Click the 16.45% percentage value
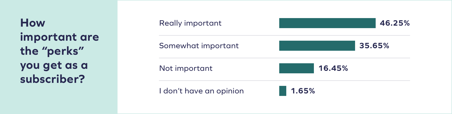The image size is (452, 114). tap(333, 68)
